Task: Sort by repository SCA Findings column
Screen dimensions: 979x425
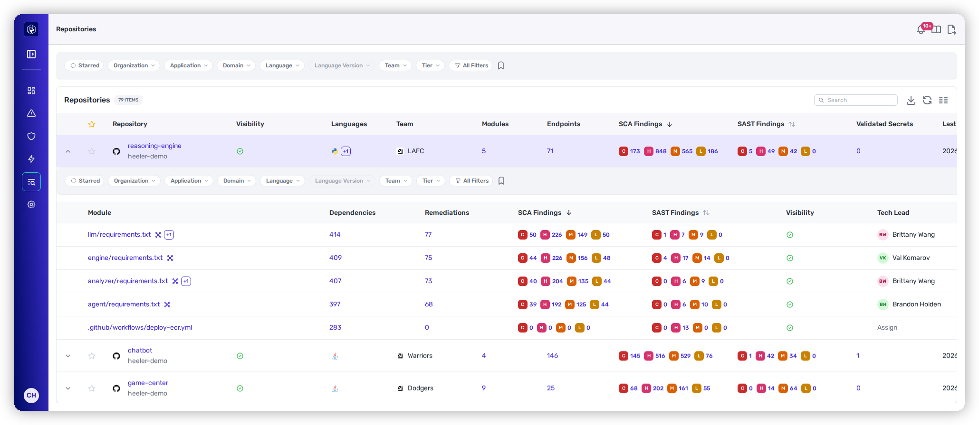Action: (645, 124)
